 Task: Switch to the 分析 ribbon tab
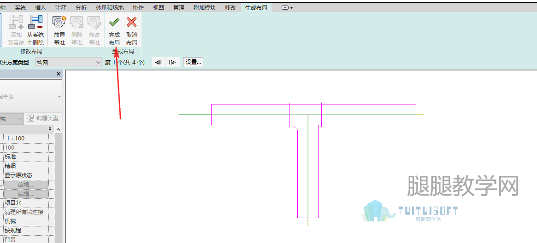pos(81,7)
